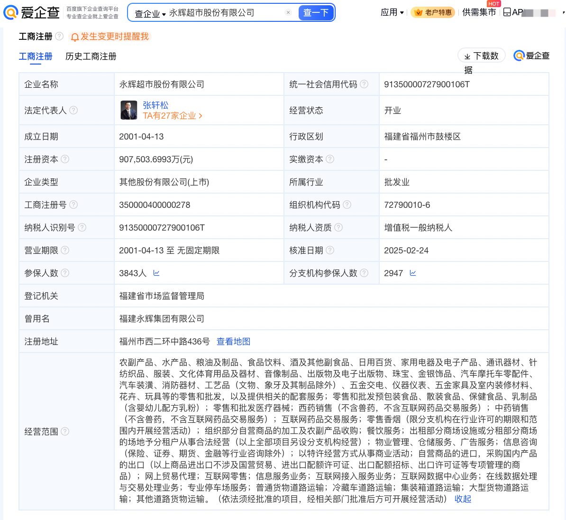Click help icon beside 统一社会信用代码
Screen dimensions: 566x520
pos(364,84)
